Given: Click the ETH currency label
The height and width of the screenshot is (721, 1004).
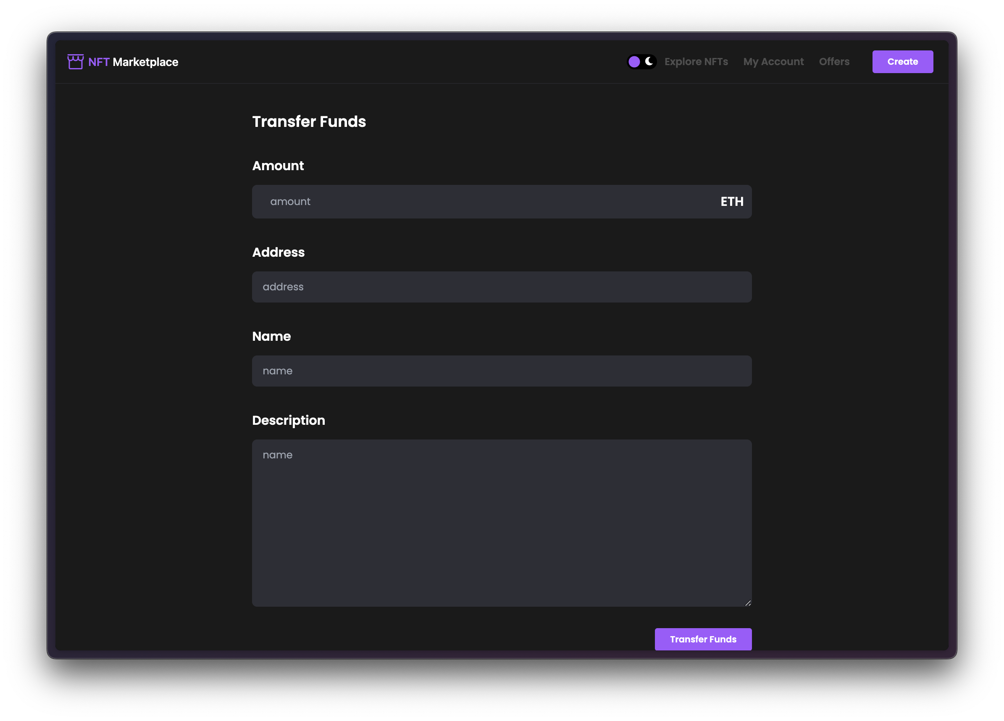Looking at the screenshot, I should (732, 202).
